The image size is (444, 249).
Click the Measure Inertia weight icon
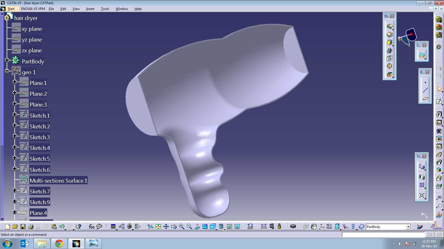tap(279, 227)
